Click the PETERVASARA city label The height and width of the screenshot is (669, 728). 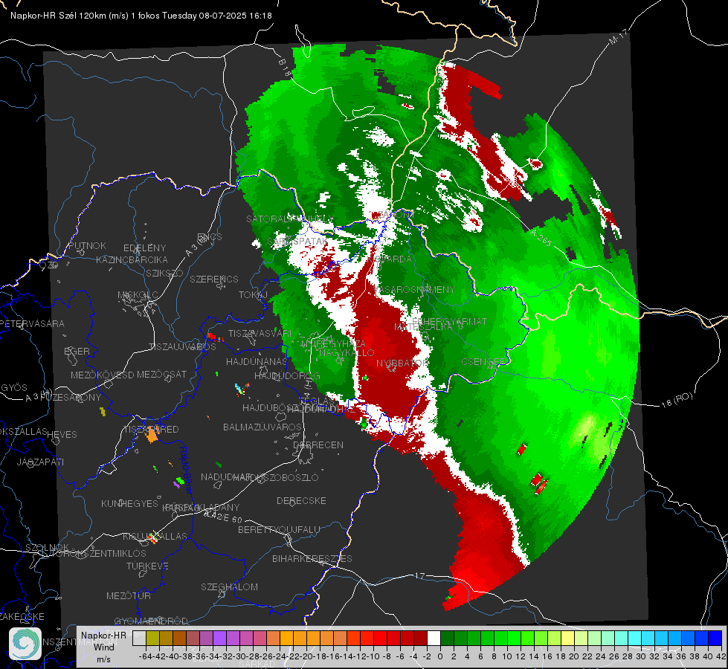(33, 323)
